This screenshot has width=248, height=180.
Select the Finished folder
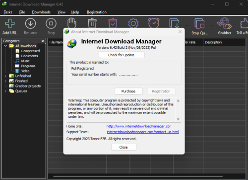(x=21, y=81)
